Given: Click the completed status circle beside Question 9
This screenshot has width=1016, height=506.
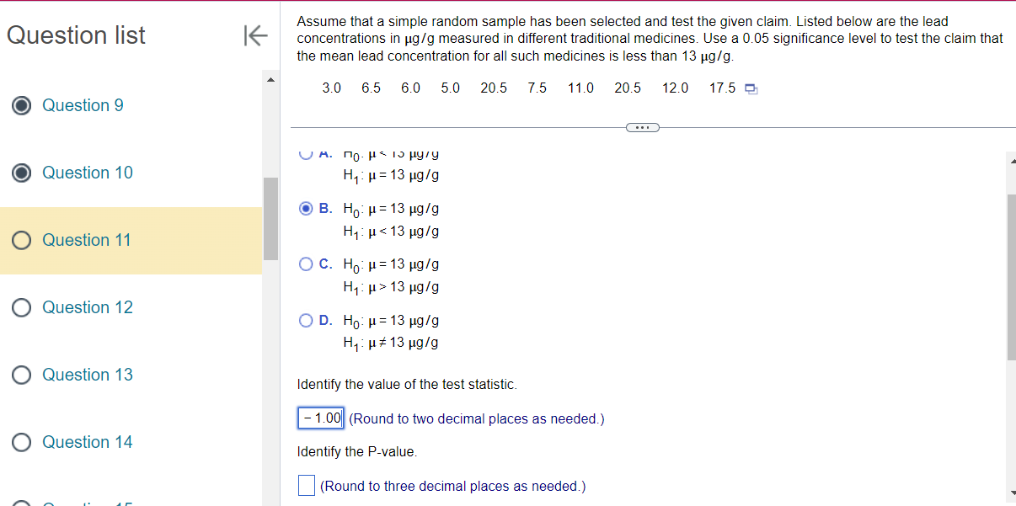Looking at the screenshot, I should click(x=21, y=105).
